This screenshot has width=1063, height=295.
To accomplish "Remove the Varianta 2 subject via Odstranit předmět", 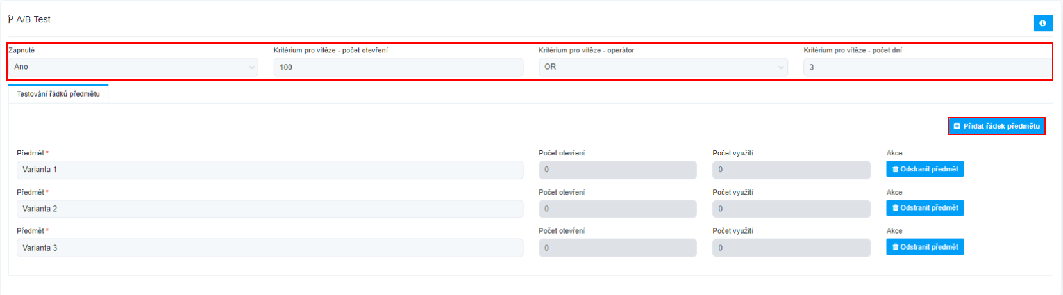I will [925, 208].
